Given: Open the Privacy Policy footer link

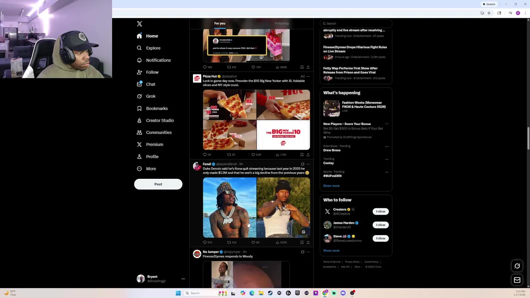Looking at the screenshot, I should (x=352, y=262).
